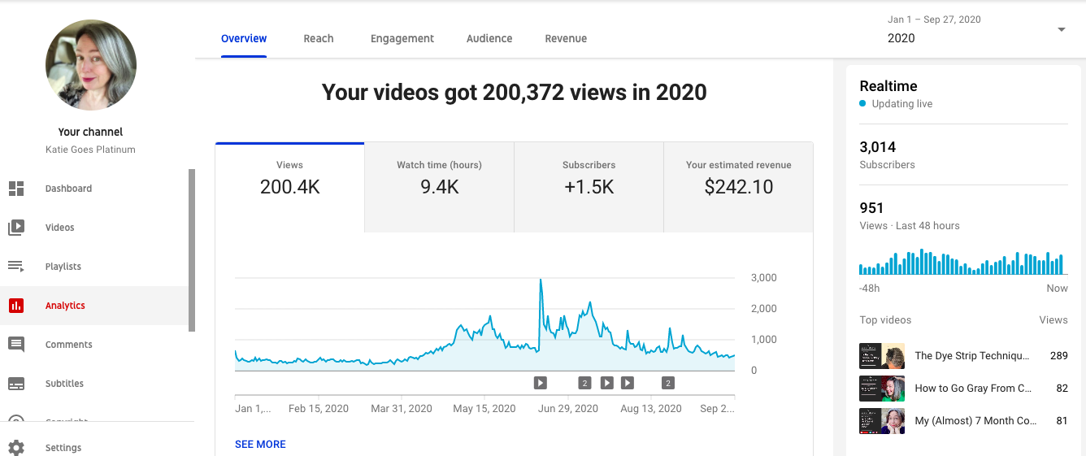Image resolution: width=1086 pixels, height=456 pixels.
Task: Open the Engagement tab
Action: 402,38
